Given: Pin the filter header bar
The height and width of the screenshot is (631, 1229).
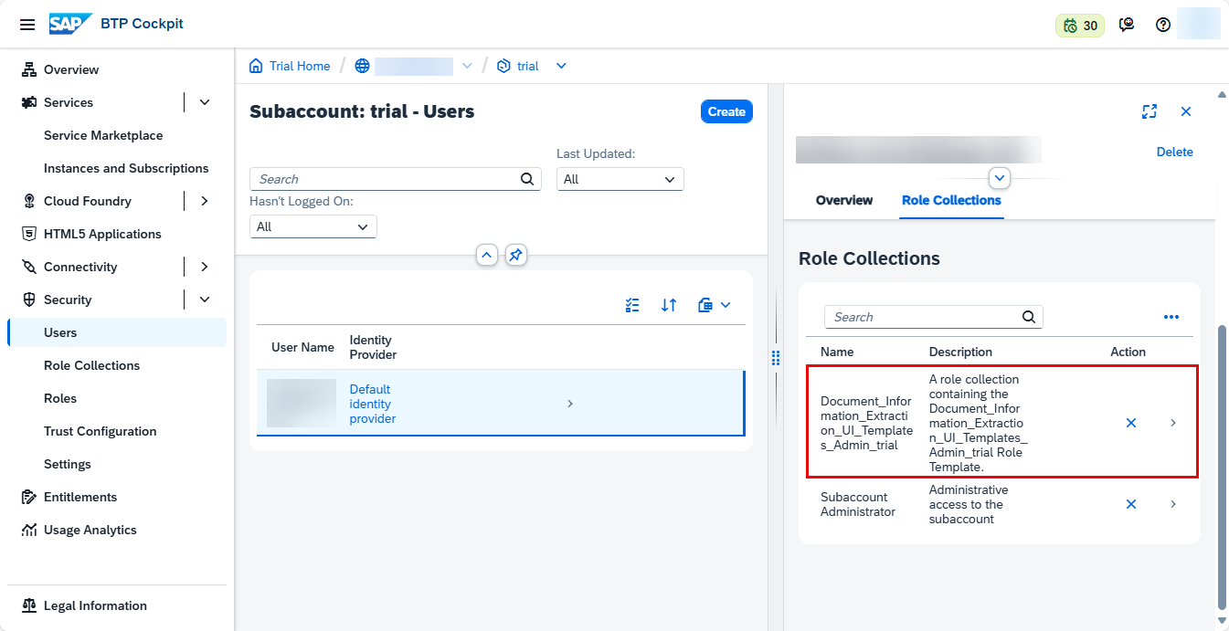Looking at the screenshot, I should coord(516,256).
